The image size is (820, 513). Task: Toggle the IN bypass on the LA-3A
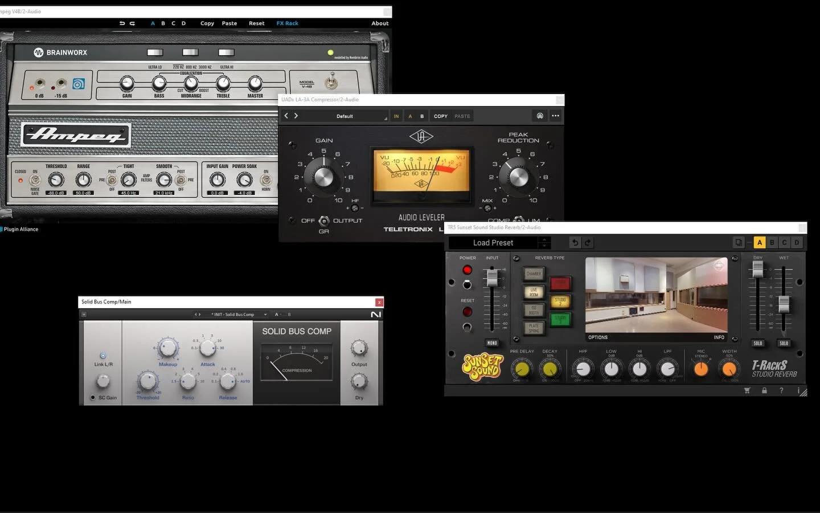pyautogui.click(x=396, y=116)
